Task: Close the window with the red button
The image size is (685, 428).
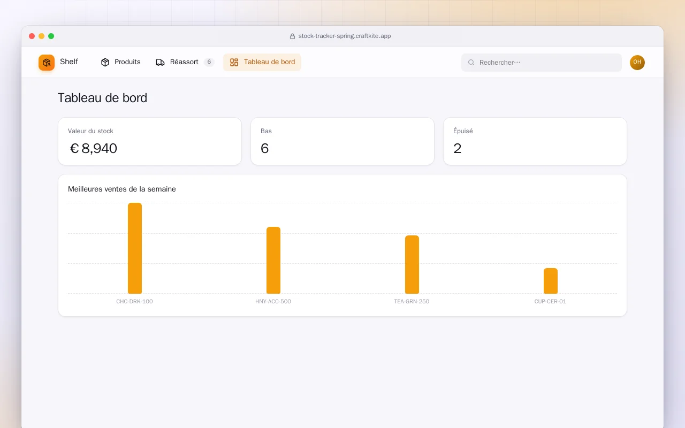Action: pyautogui.click(x=32, y=36)
